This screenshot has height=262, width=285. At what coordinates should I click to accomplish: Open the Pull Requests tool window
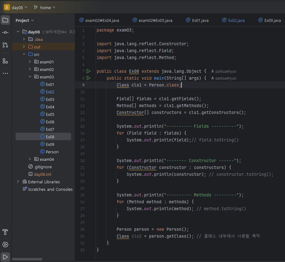coord(5,45)
